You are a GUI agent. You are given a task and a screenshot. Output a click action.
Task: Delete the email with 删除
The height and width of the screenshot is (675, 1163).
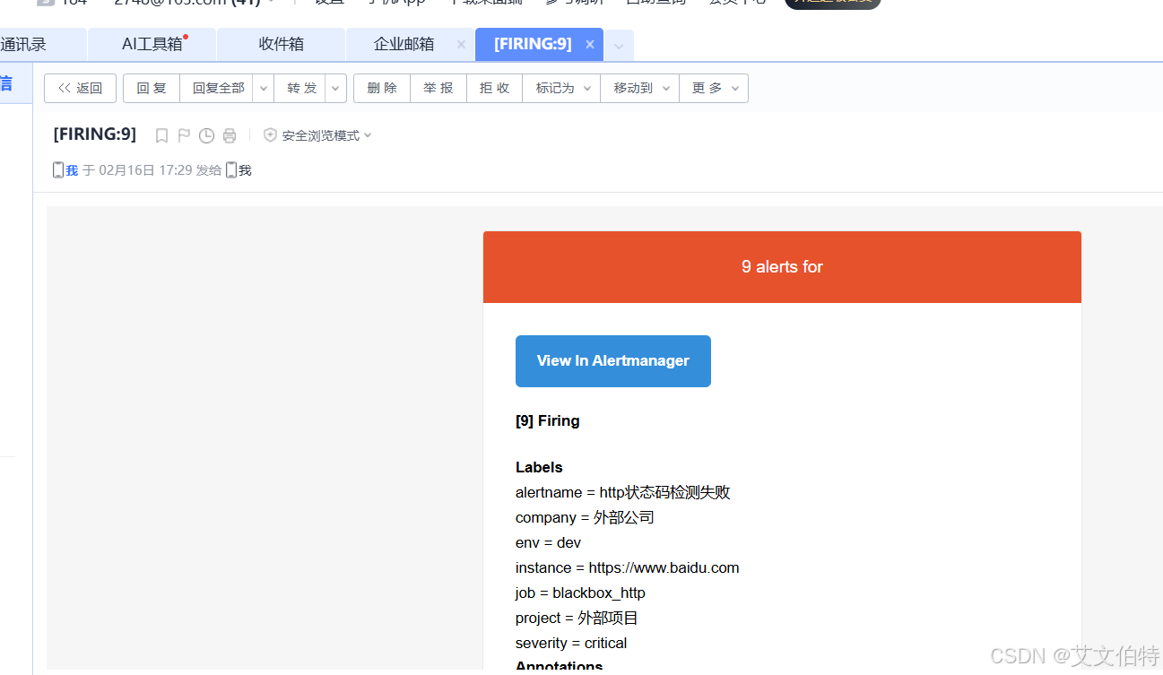pyautogui.click(x=382, y=88)
